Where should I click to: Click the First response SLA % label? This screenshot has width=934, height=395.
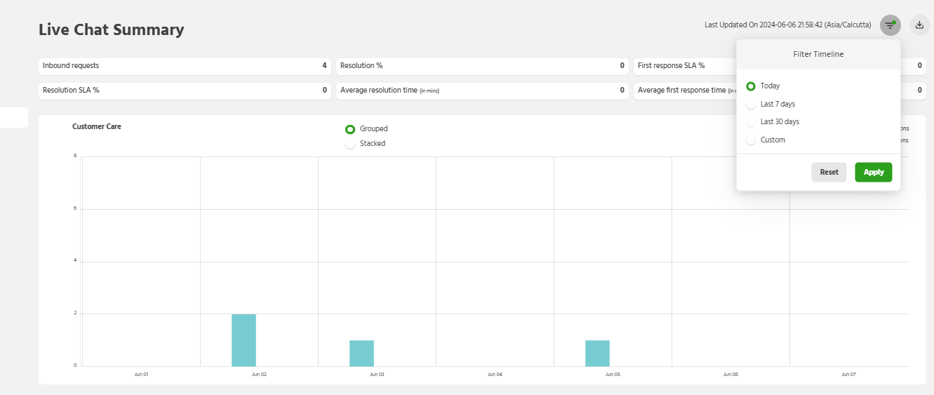coord(671,66)
